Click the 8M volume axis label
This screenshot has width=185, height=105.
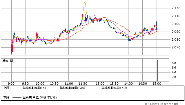pyautogui.click(x=174, y=63)
